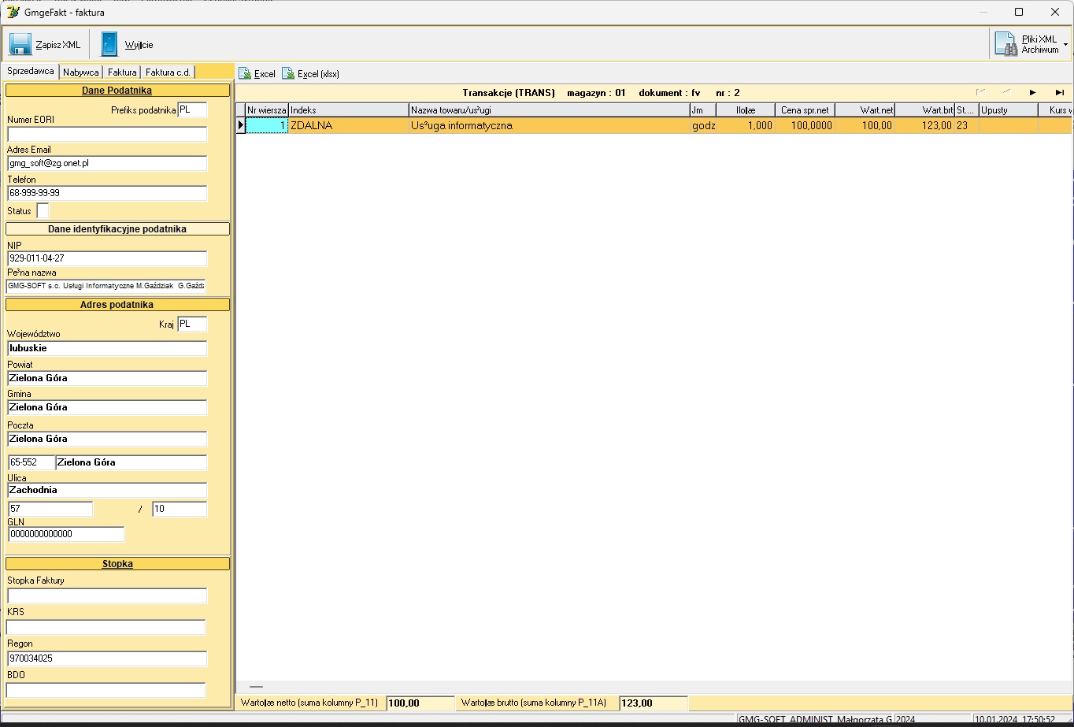
Task: Click the Wartość brutto total field
Action: pyautogui.click(x=654, y=703)
